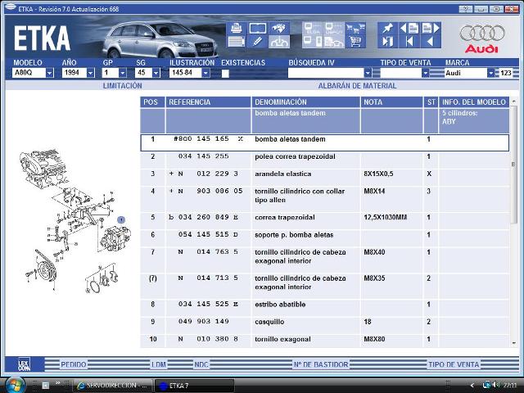Toggle the EXISTENCIAS checkbox

coord(225,74)
